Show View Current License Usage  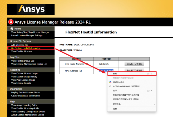(x=24, y=74)
